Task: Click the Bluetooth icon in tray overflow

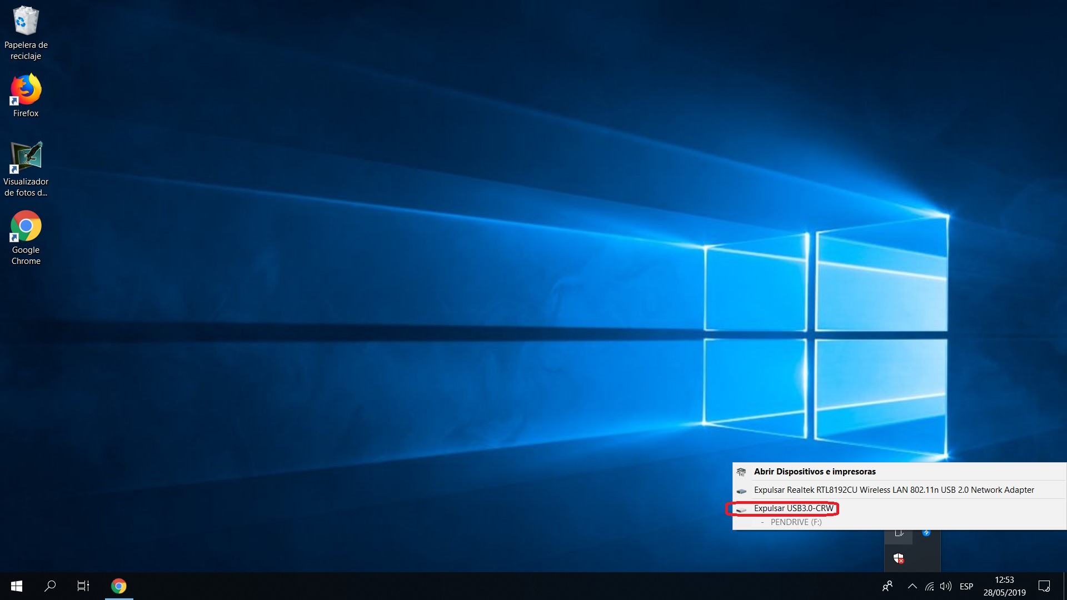Action: (926, 533)
